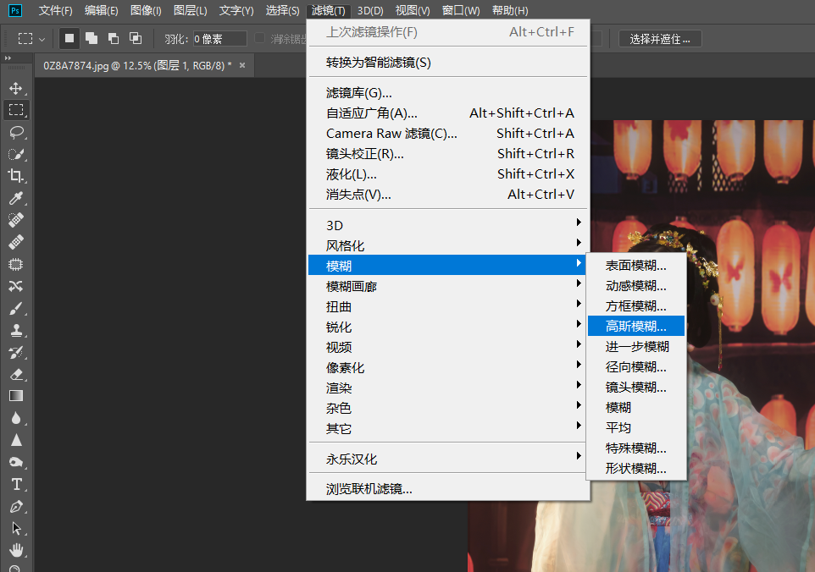This screenshot has width=815, height=572.
Task: Expand the collapsed toolbar double-arrow
Action: 8,58
